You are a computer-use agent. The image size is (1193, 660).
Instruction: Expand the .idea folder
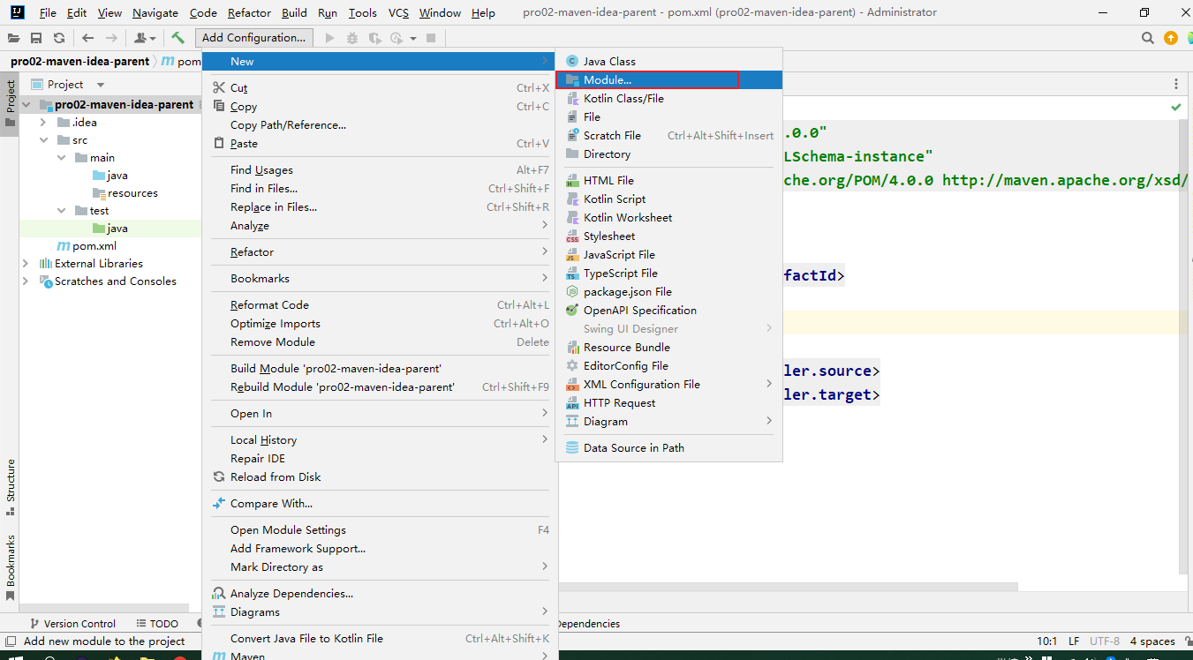[x=43, y=122]
